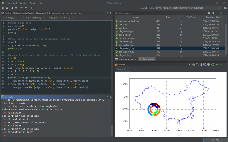Refresh the File explorer listing
The height and width of the screenshot is (142, 228).
pos(213,13)
